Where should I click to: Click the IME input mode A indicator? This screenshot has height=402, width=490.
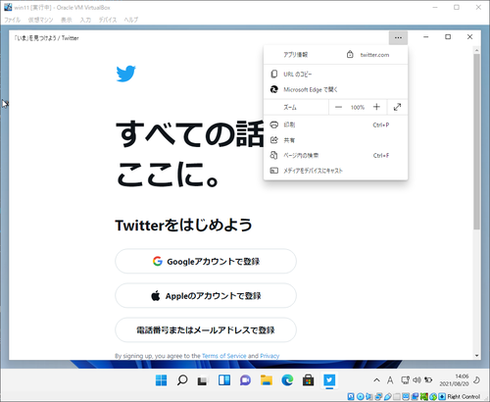(390, 380)
